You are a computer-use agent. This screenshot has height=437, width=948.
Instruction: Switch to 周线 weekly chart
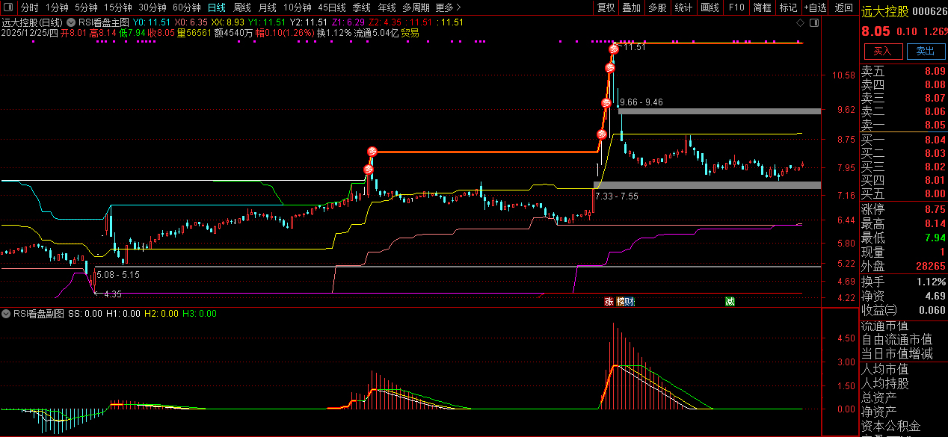coord(241,7)
